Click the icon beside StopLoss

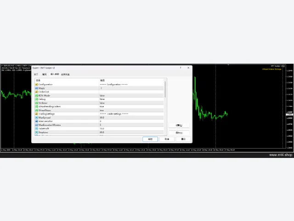(37, 132)
